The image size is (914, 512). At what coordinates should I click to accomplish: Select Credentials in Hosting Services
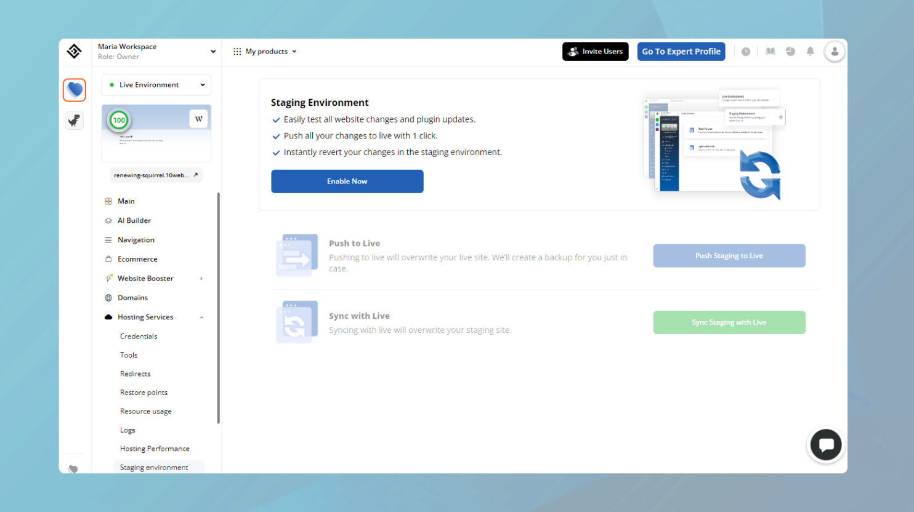(138, 336)
